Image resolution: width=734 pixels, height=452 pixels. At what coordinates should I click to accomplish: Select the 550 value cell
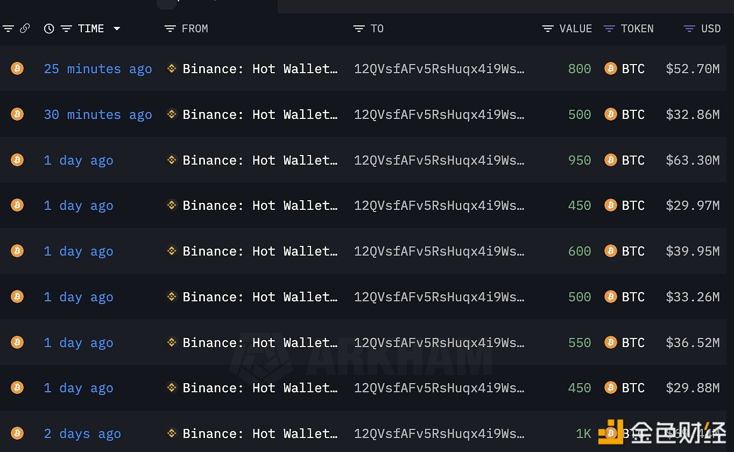[x=580, y=343]
